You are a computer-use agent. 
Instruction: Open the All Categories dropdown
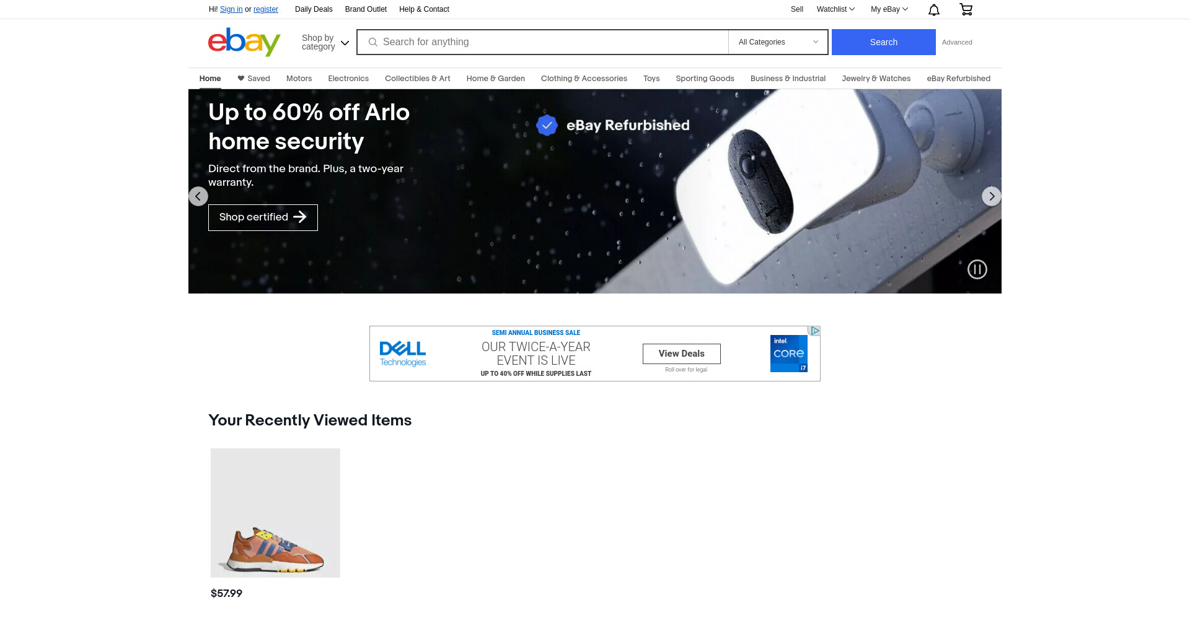click(x=778, y=42)
